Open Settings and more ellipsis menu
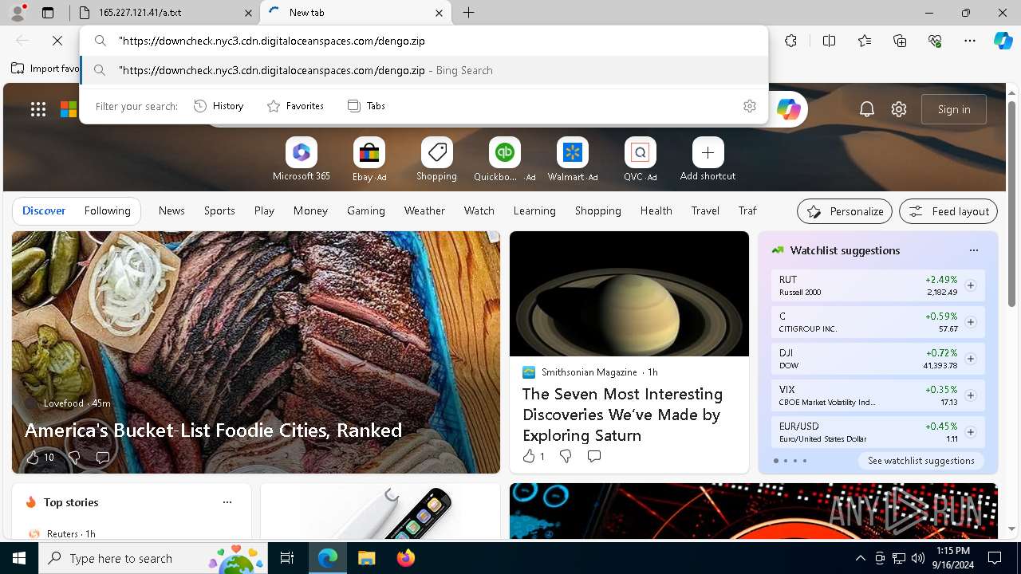The width and height of the screenshot is (1021, 574). click(x=970, y=41)
